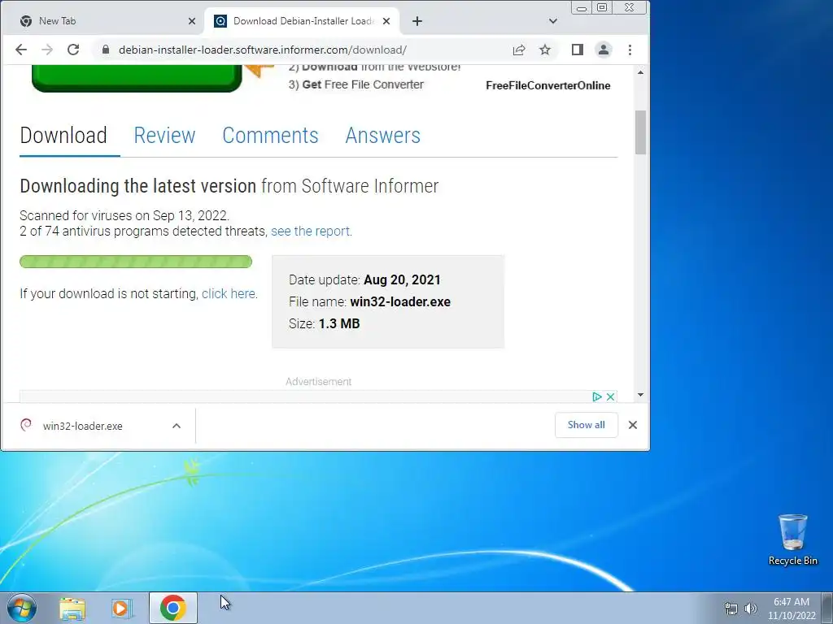
Task: Open Windows Explorer from taskbar
Action: pos(72,609)
